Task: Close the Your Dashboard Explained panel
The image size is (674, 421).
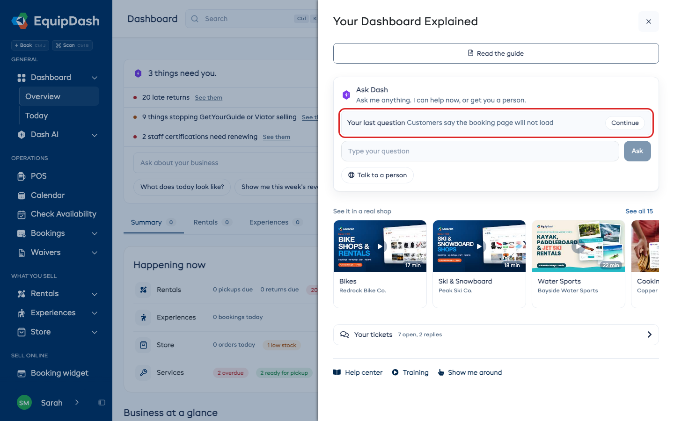Action: coord(649,22)
